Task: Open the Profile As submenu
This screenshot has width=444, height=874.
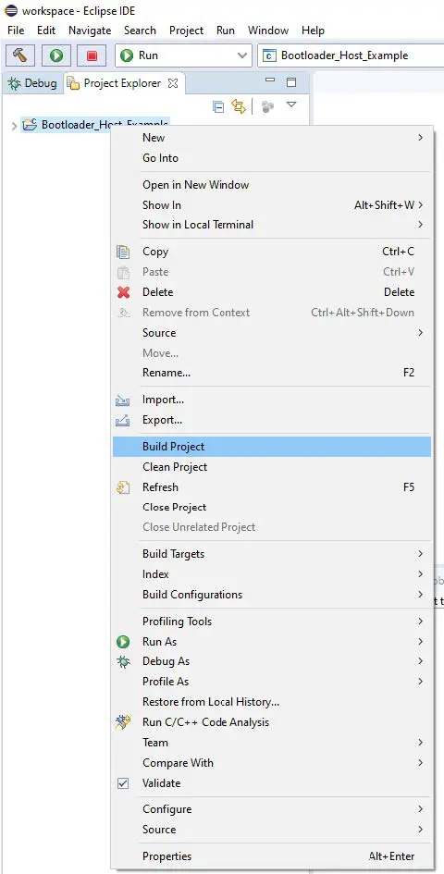Action: click(272, 682)
